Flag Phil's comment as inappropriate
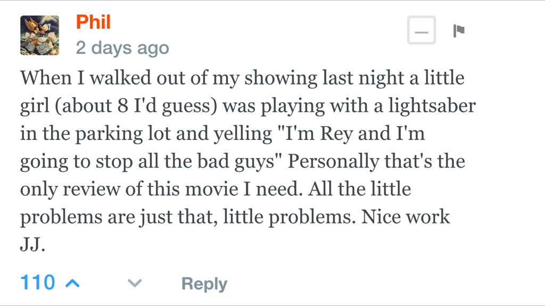The image size is (545, 306). pos(458,31)
